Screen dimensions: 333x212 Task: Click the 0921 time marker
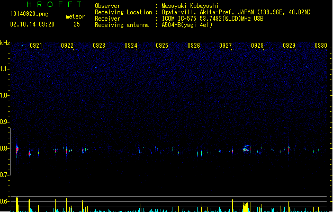(35, 46)
